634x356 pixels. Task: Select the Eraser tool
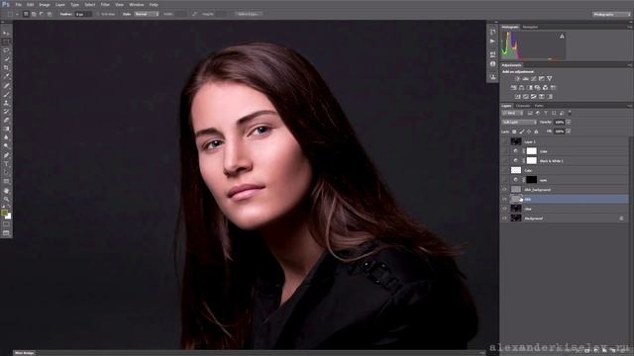(6, 121)
